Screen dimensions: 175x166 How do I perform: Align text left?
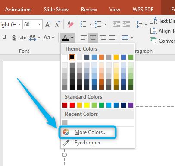coord(84,38)
